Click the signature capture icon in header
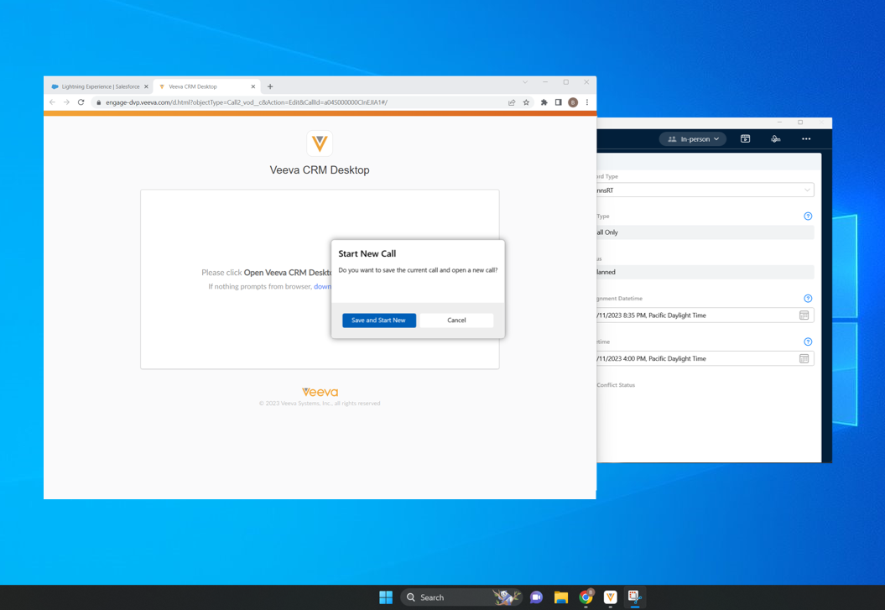This screenshot has height=610, width=885. (775, 139)
